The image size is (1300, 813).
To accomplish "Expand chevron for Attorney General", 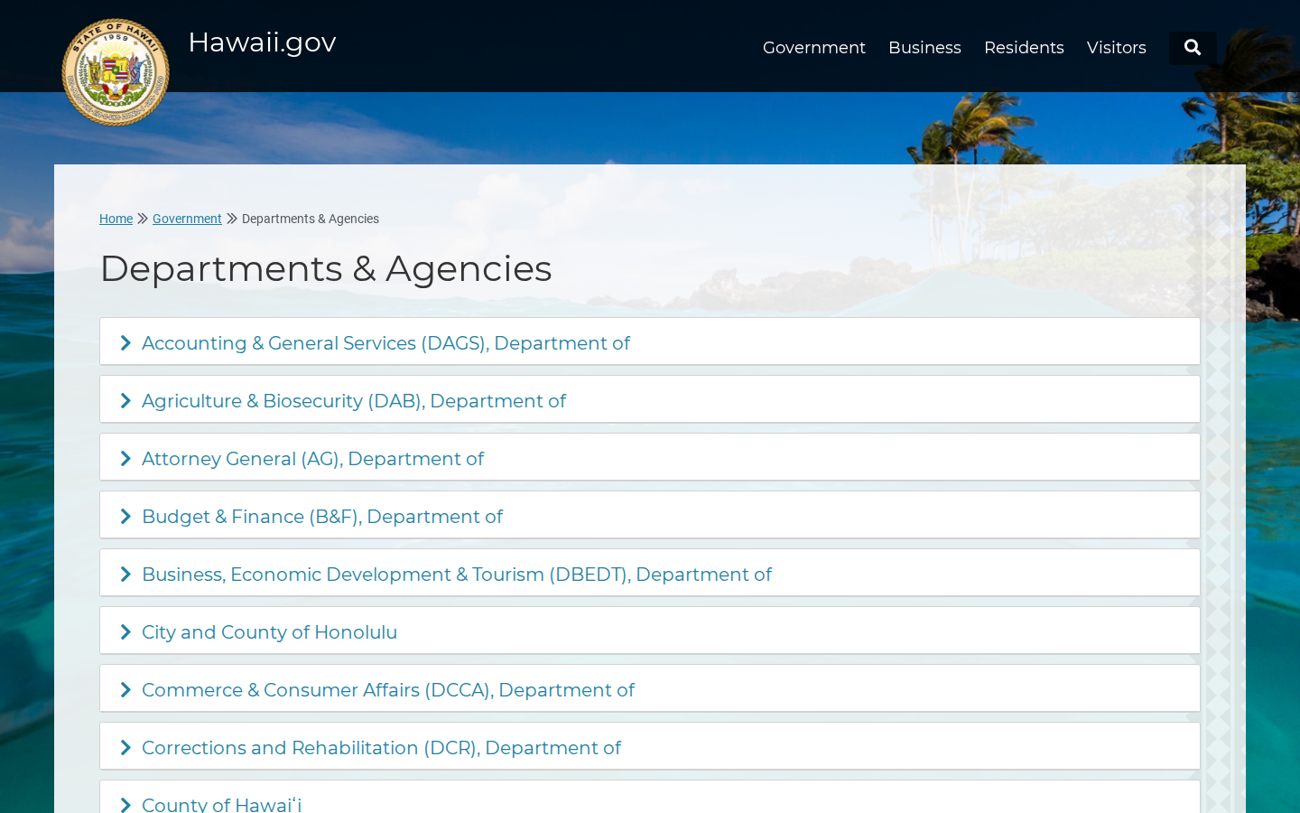I will tap(125, 459).
